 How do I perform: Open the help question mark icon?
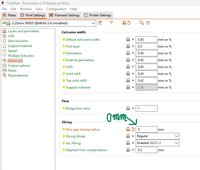[111, 23]
